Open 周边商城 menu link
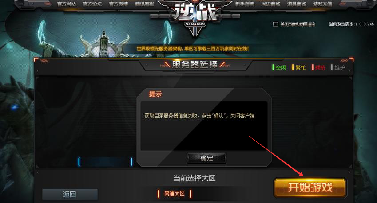 click(x=271, y=4)
